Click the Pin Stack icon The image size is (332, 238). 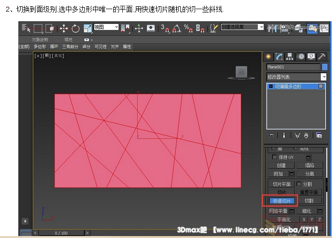pos(271,135)
